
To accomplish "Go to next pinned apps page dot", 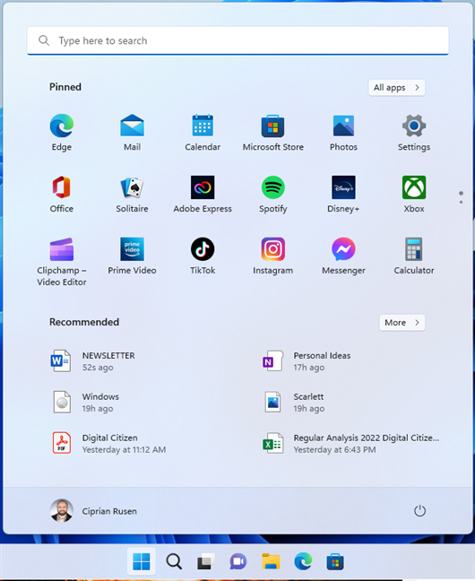I will [461, 203].
